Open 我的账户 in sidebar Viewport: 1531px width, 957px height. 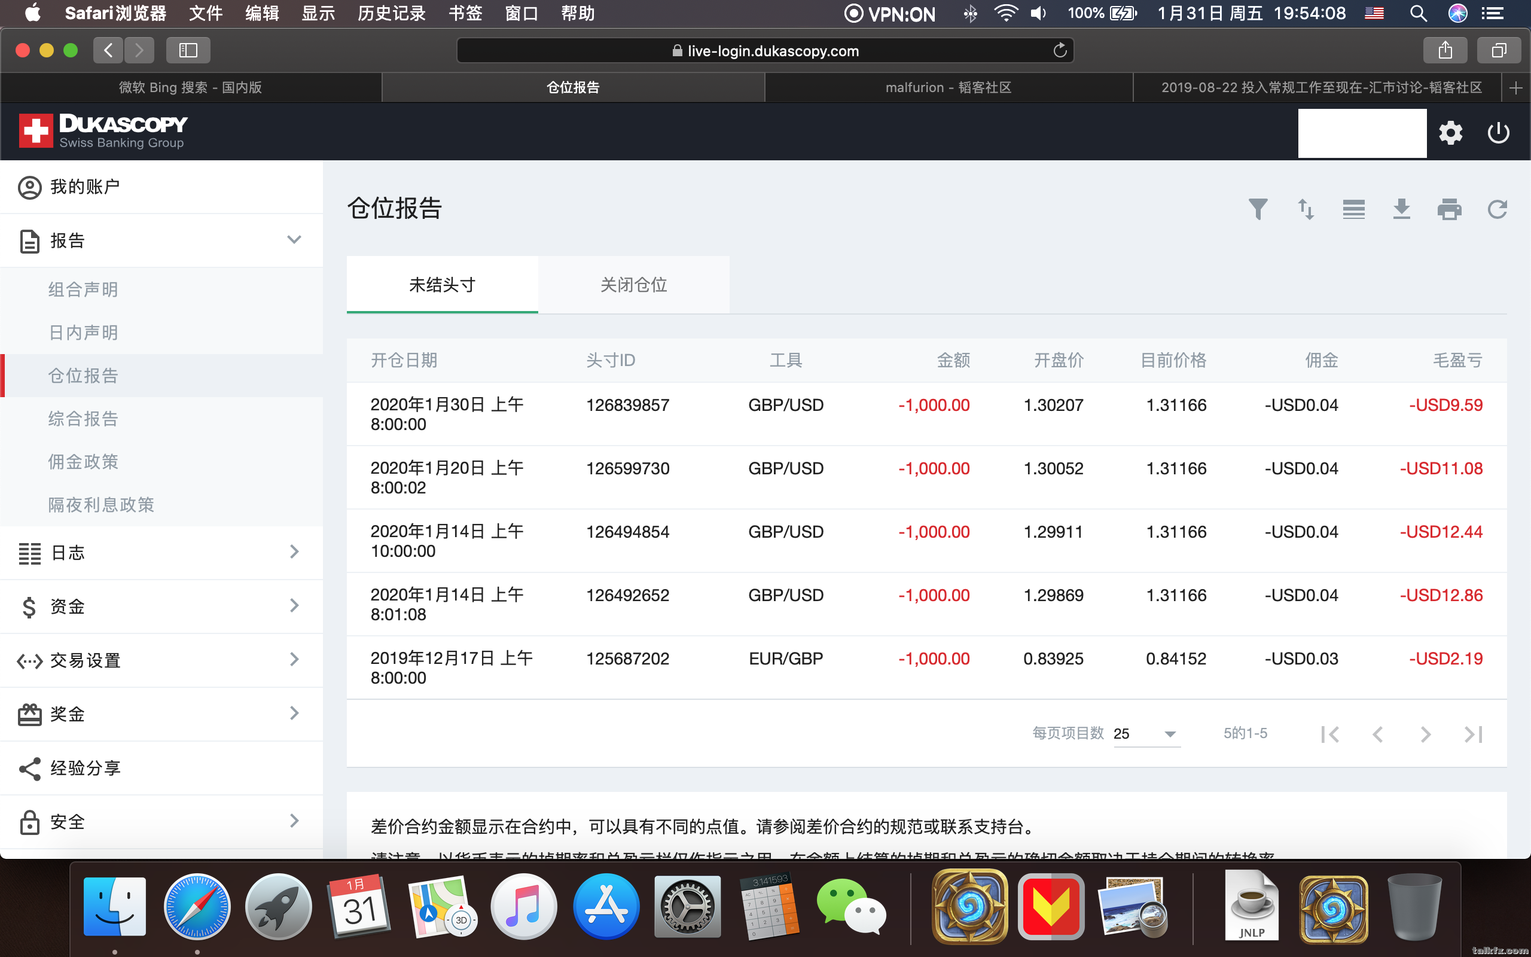click(x=161, y=187)
